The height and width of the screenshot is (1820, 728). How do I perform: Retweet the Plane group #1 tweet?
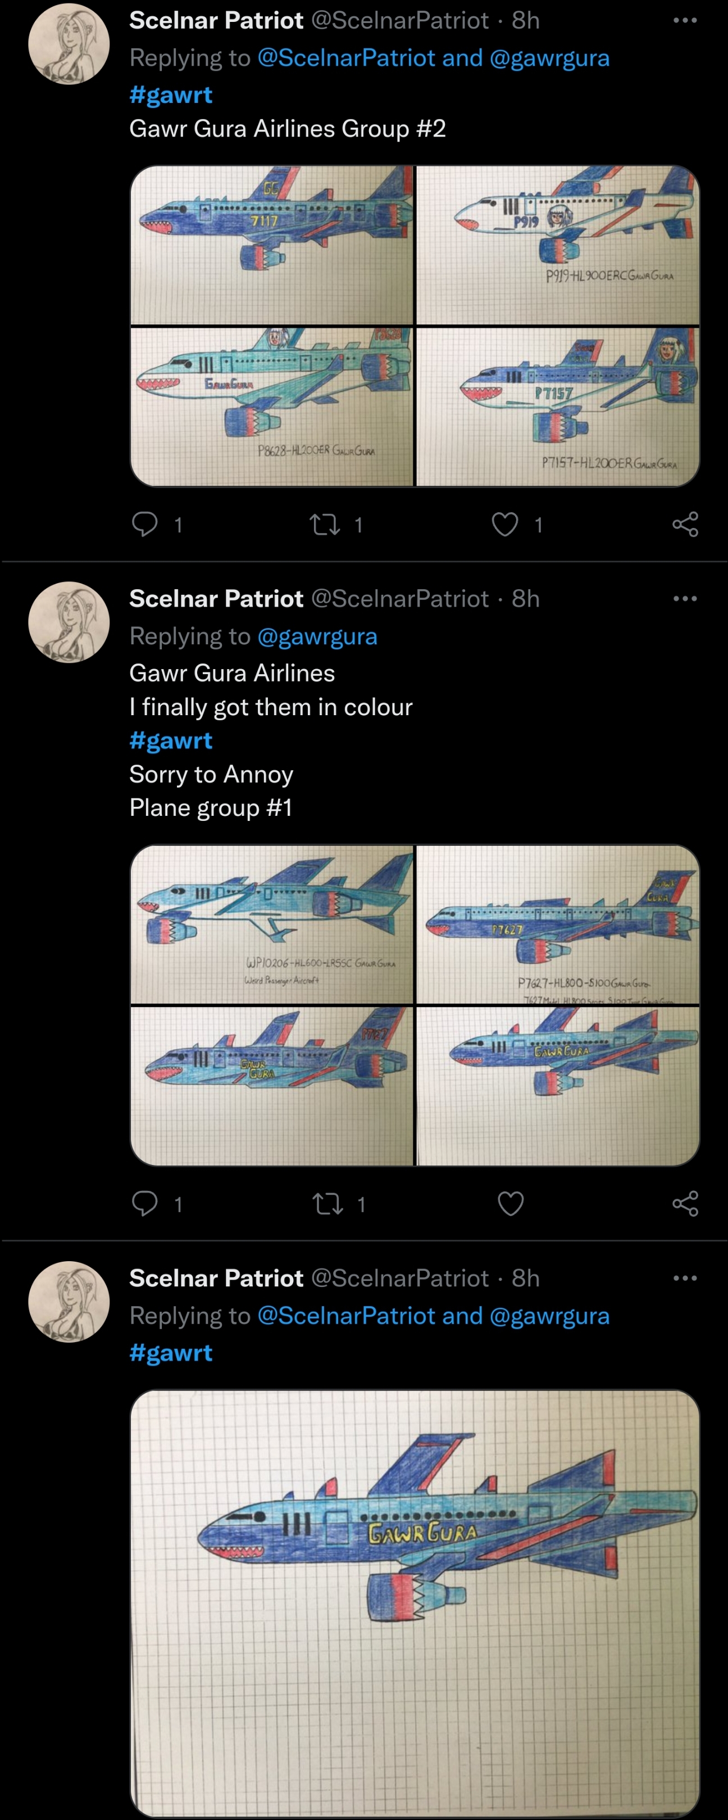[327, 1203]
